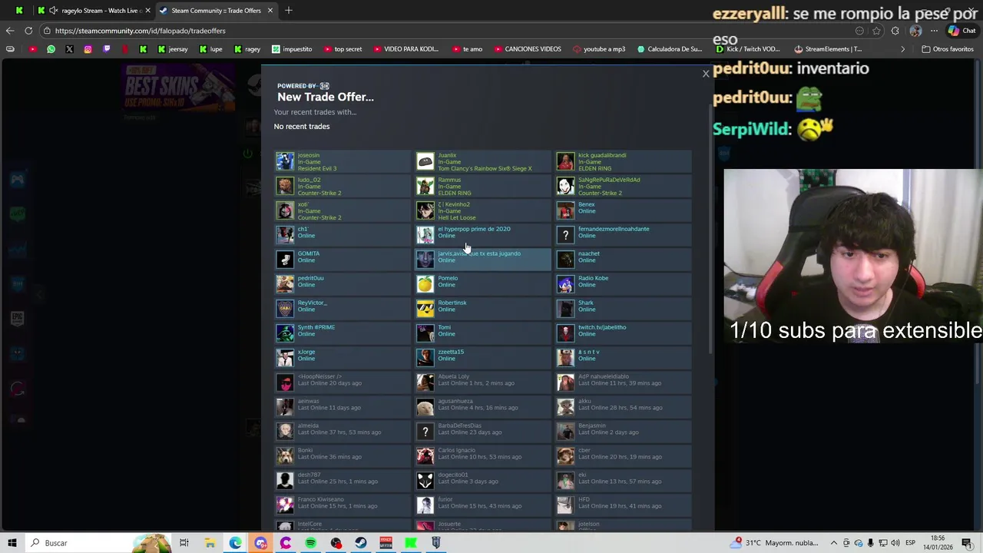Open X (Twitter) bookmark icon
The height and width of the screenshot is (553, 983).
point(69,49)
